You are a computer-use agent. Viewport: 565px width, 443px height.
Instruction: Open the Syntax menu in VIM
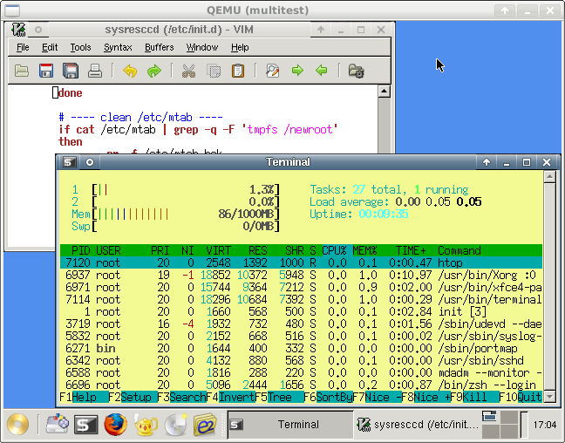click(118, 47)
